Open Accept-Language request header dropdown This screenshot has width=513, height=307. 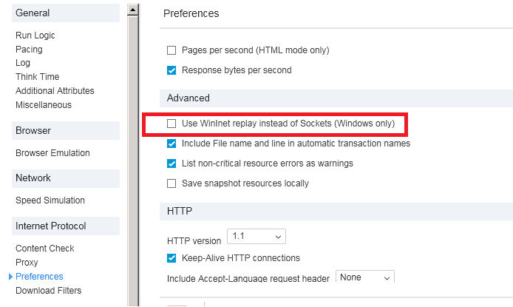pos(365,277)
